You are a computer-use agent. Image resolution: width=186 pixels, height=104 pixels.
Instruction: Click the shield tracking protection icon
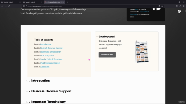(x=24, y=6)
